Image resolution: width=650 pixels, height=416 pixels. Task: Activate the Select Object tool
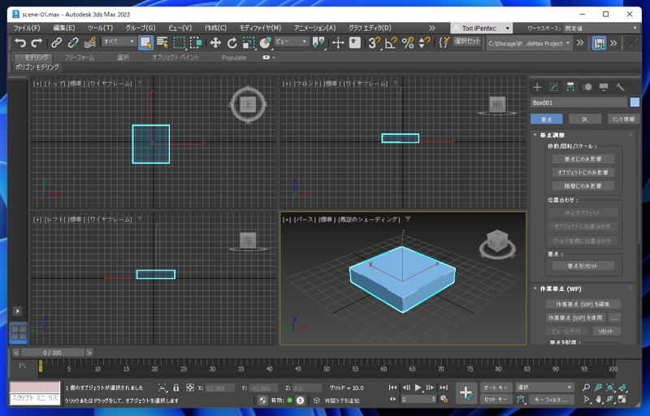point(145,42)
